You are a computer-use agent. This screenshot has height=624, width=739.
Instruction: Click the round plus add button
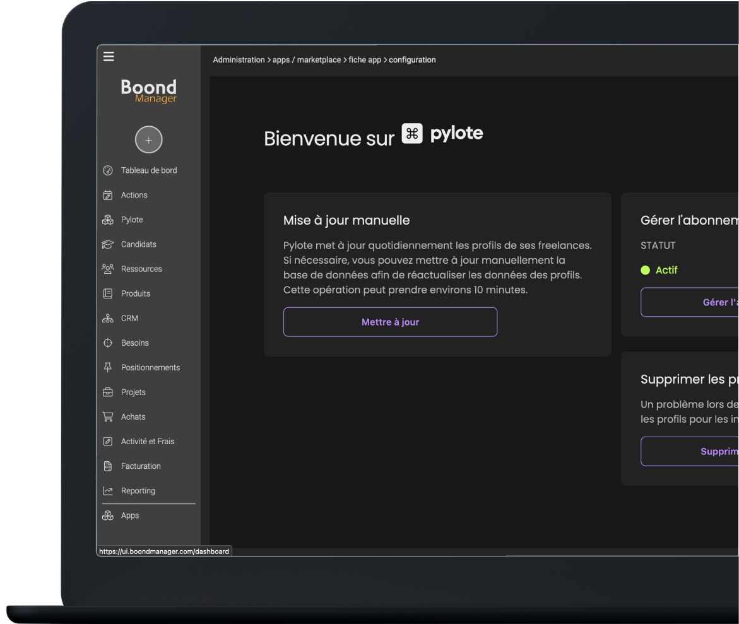point(148,140)
